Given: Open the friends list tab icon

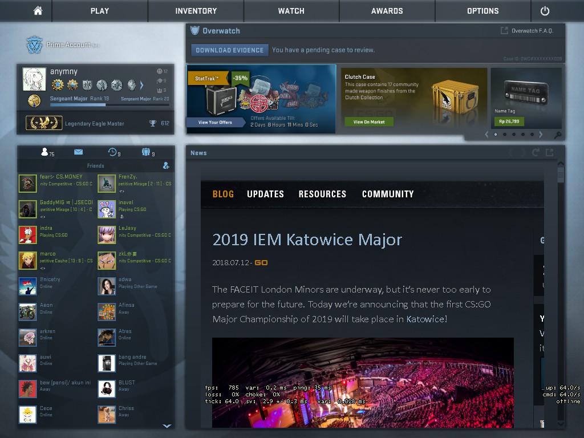Looking at the screenshot, I should click(x=44, y=152).
